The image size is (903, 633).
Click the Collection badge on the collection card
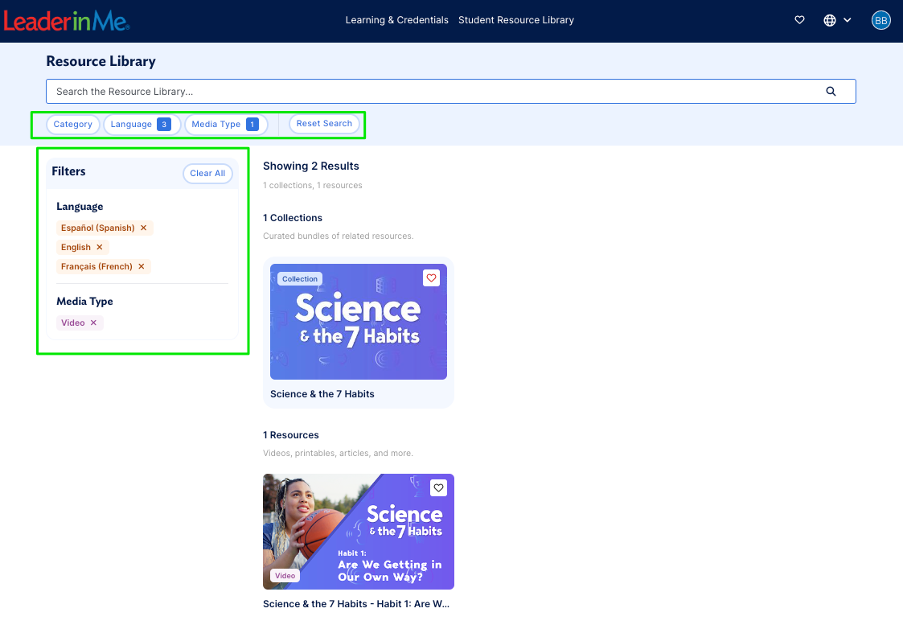click(299, 278)
